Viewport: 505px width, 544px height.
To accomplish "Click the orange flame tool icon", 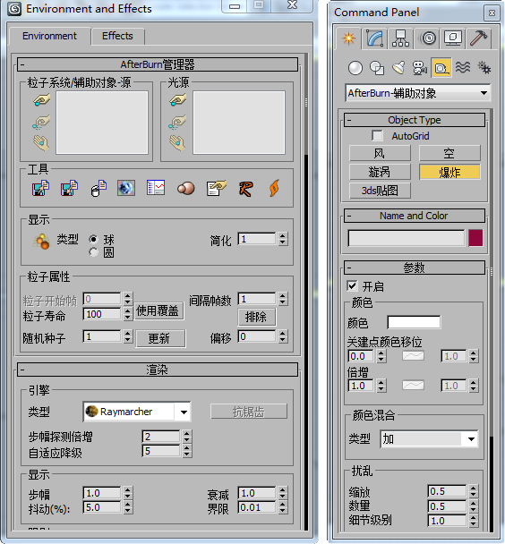I will [274, 188].
